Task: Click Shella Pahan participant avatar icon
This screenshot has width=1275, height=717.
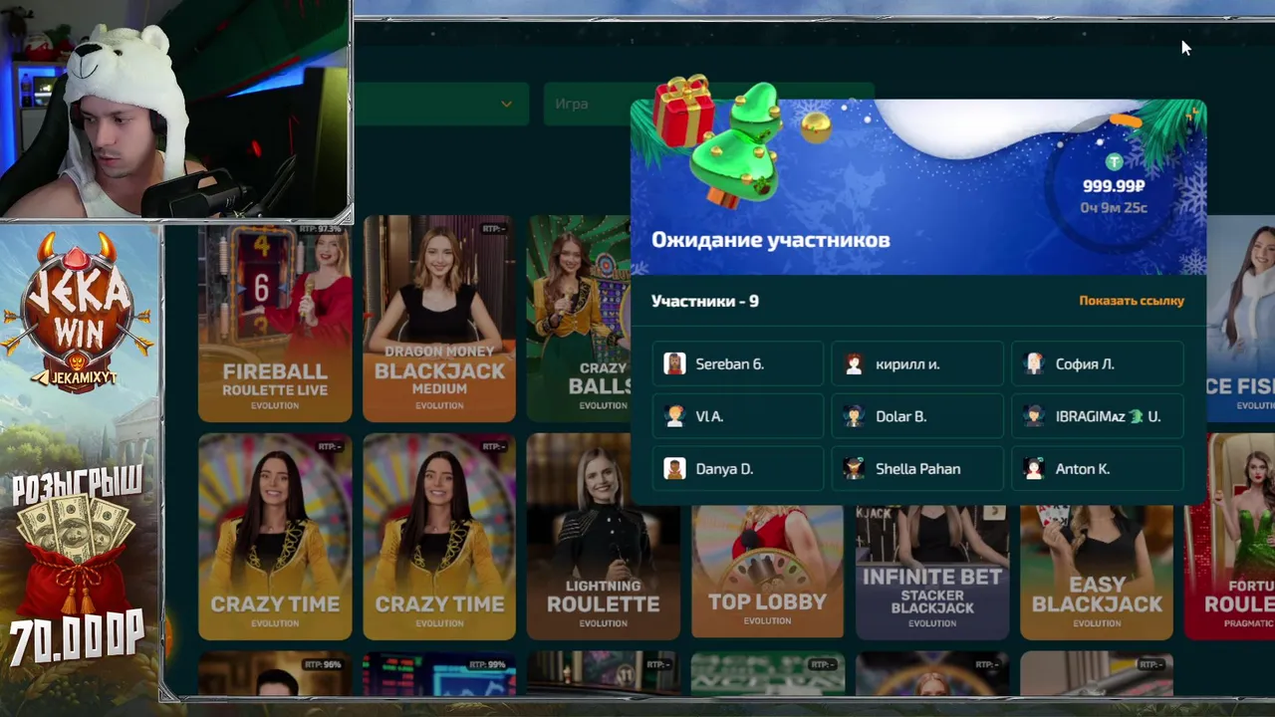Action: tap(854, 469)
